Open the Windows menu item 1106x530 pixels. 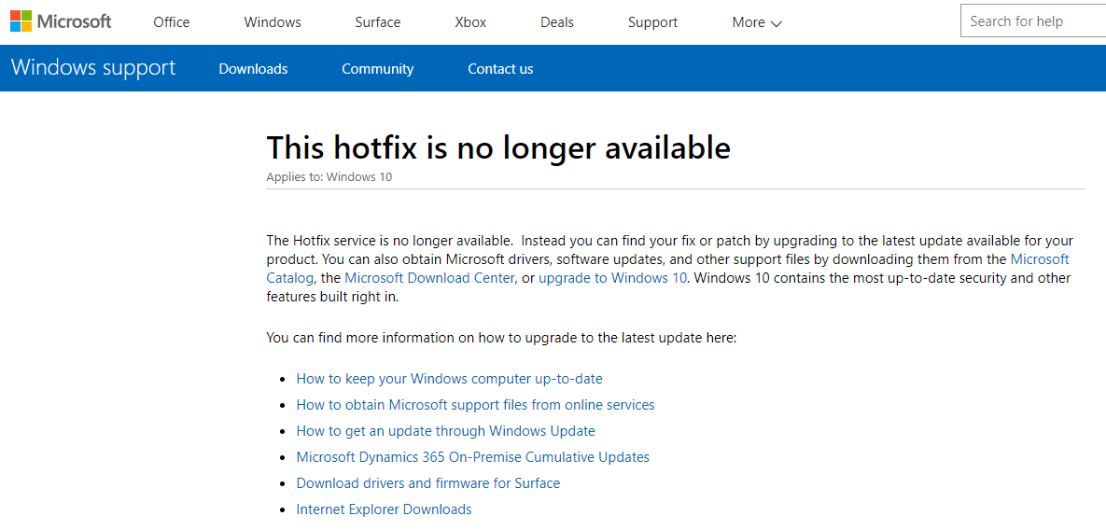pyautogui.click(x=273, y=21)
